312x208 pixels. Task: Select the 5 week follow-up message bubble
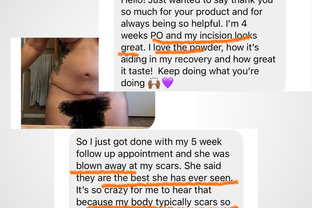point(156,169)
